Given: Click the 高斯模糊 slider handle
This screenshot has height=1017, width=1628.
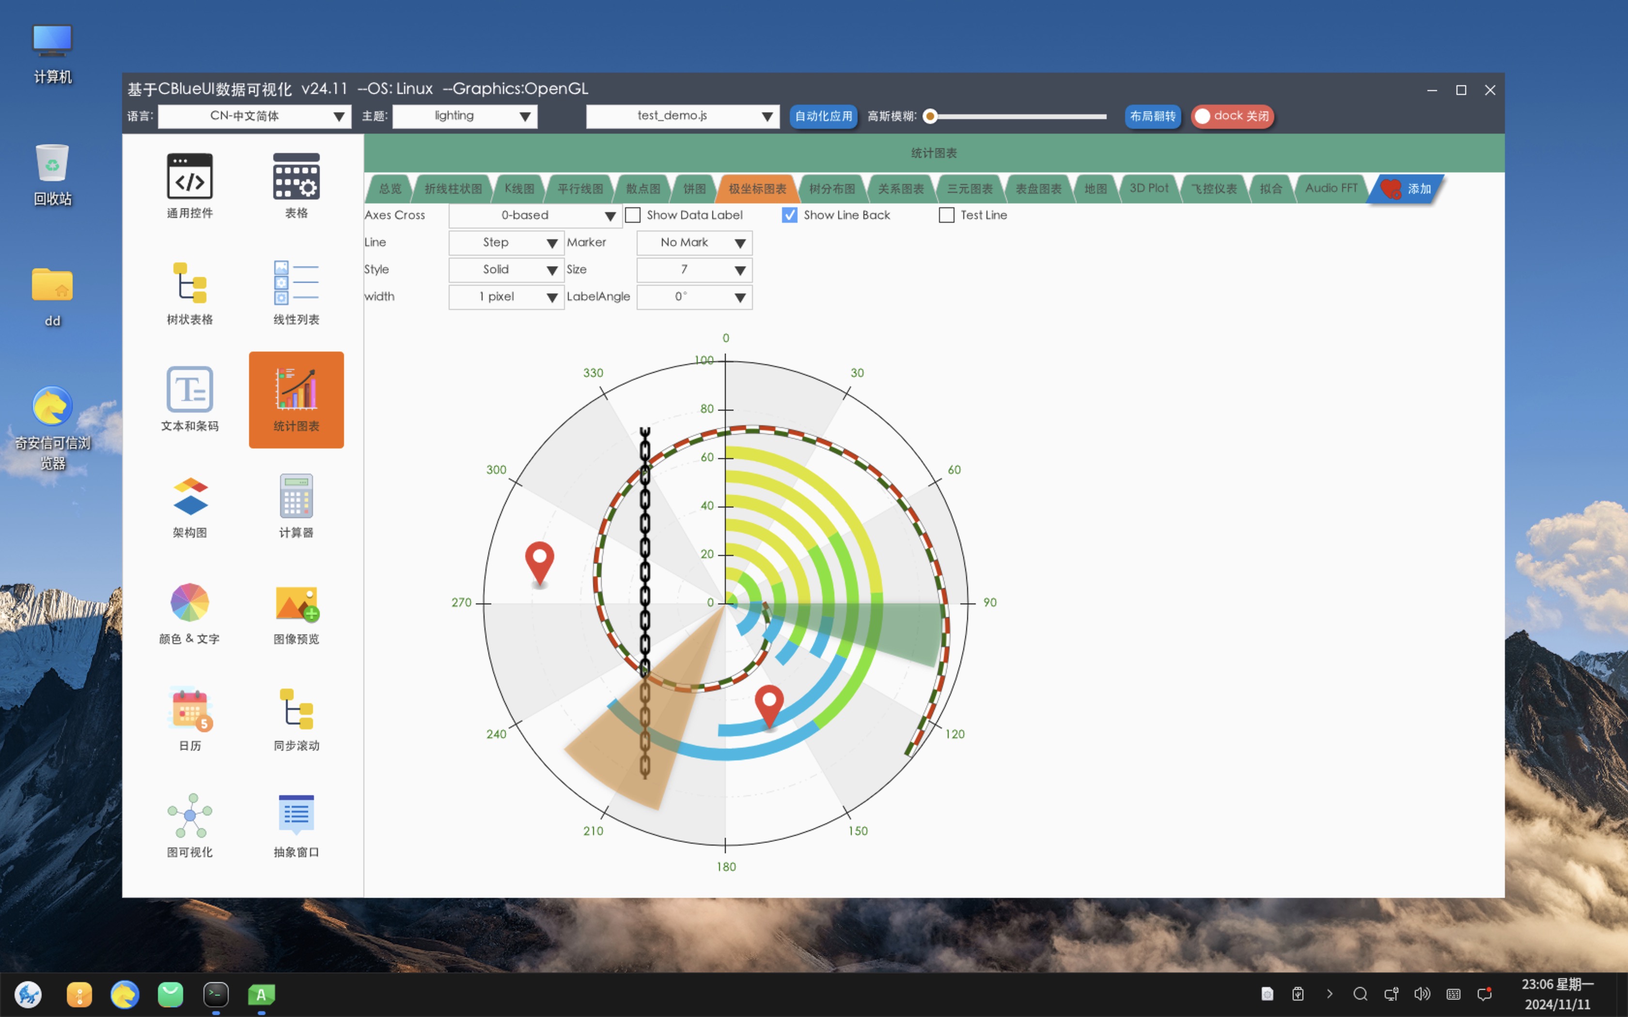Looking at the screenshot, I should point(930,116).
